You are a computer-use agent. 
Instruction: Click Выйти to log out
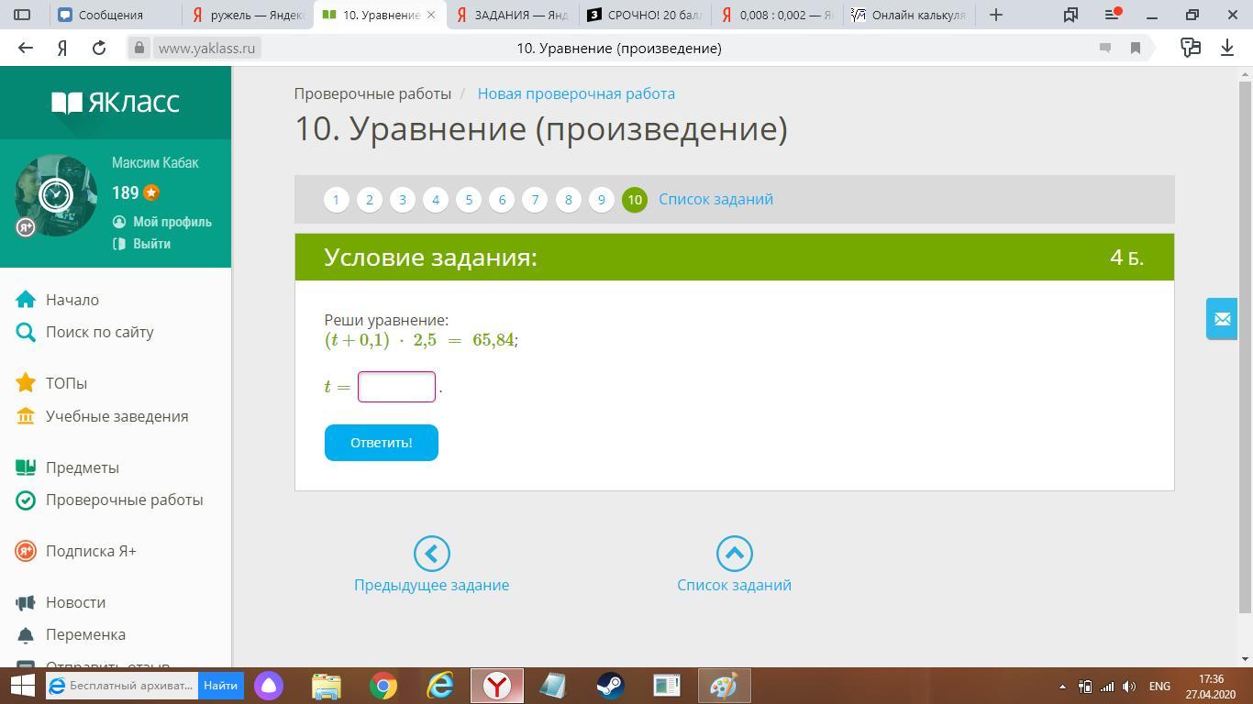coord(151,244)
